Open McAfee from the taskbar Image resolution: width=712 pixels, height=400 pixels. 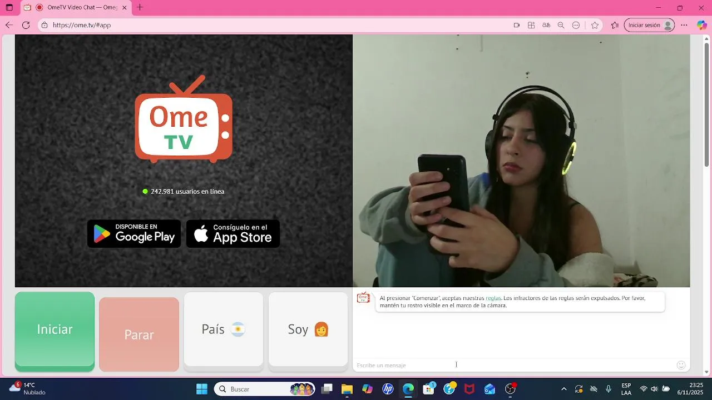click(469, 389)
